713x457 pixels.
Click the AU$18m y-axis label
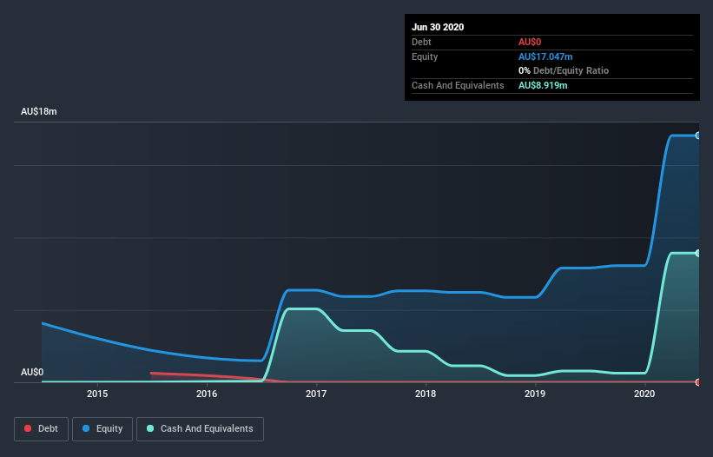pyautogui.click(x=39, y=111)
